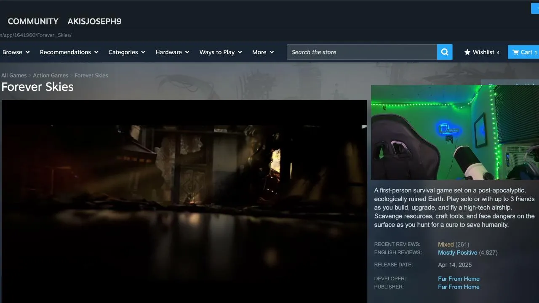Click the Forever Skies breadcrumb link

91,75
